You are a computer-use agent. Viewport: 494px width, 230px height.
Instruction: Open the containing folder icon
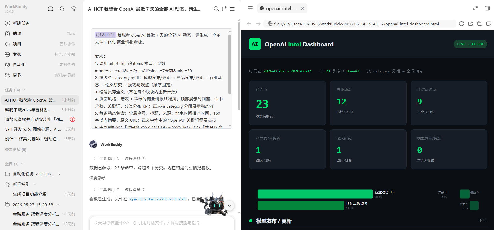(480, 24)
